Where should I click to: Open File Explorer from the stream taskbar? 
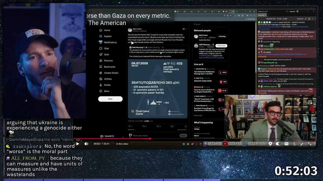pyautogui.click(x=188, y=144)
